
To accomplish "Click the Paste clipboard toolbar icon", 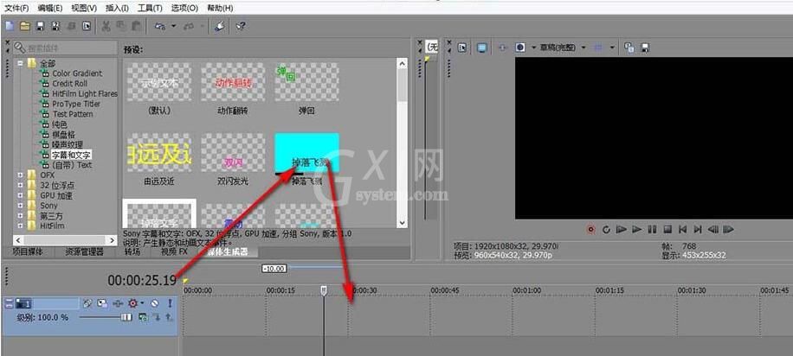I will 137,26.
